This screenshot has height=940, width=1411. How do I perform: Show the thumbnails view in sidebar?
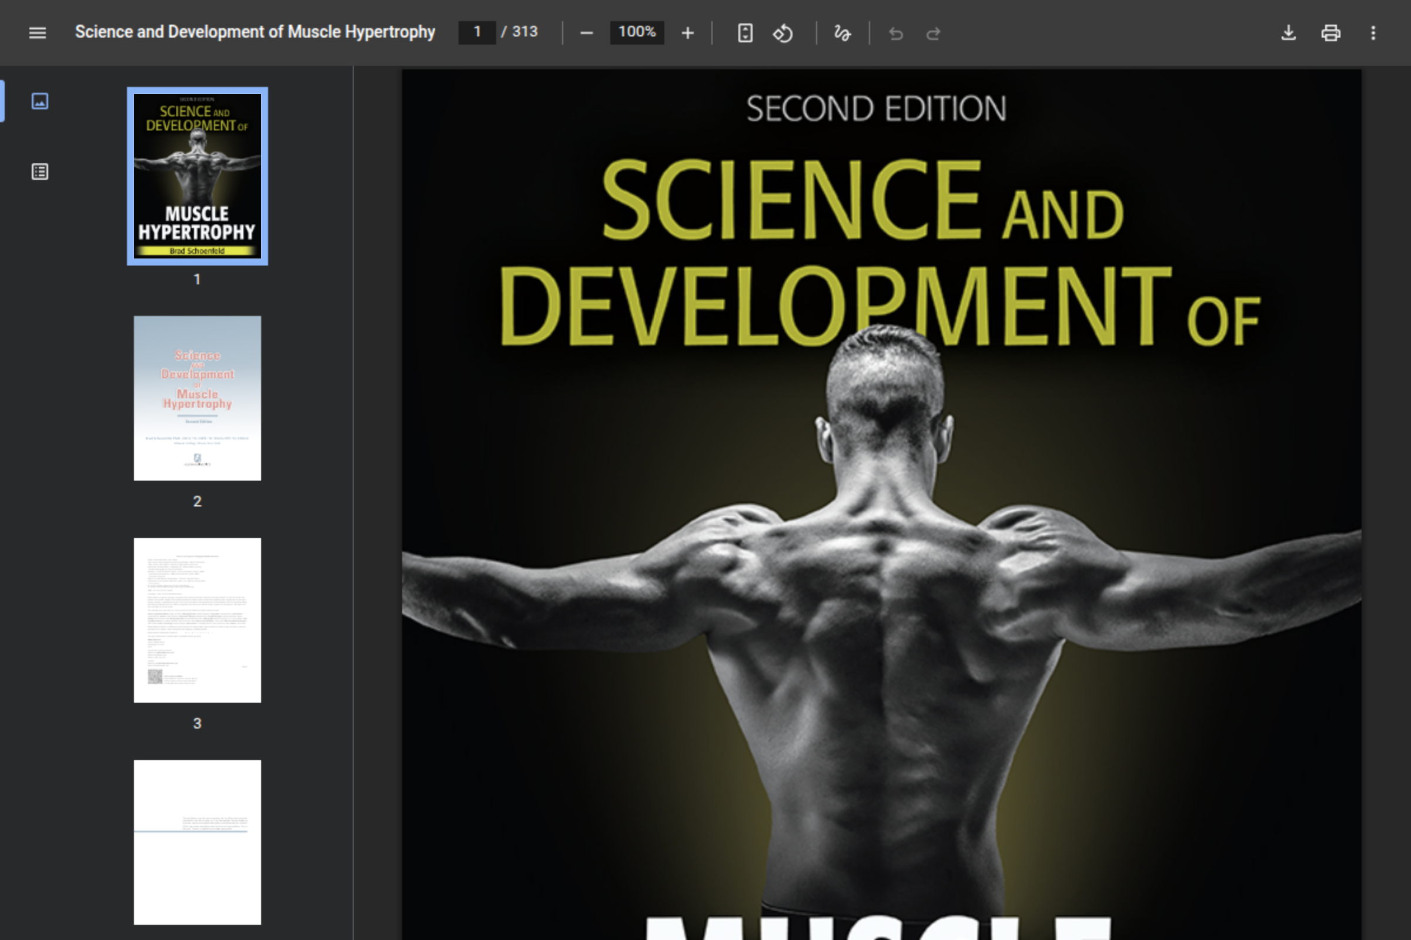point(39,100)
